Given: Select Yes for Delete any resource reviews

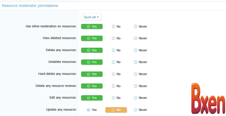Looking at the screenshot, I should tap(92, 86).
